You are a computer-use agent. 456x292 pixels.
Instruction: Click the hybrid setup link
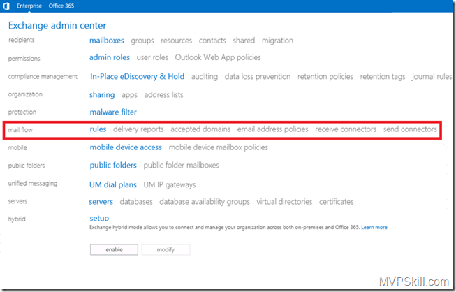point(99,218)
